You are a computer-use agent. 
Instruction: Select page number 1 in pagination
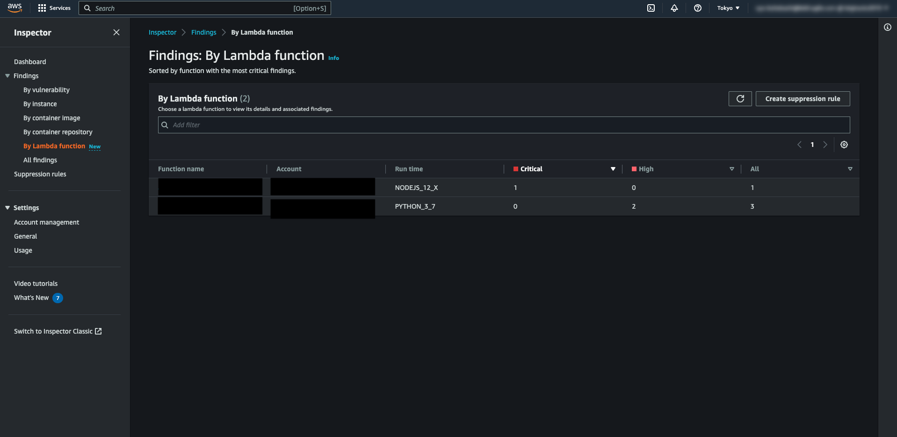pos(812,145)
